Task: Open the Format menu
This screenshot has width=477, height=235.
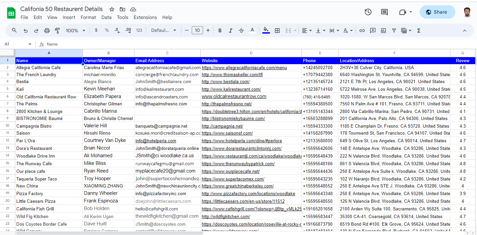Action: [88, 17]
